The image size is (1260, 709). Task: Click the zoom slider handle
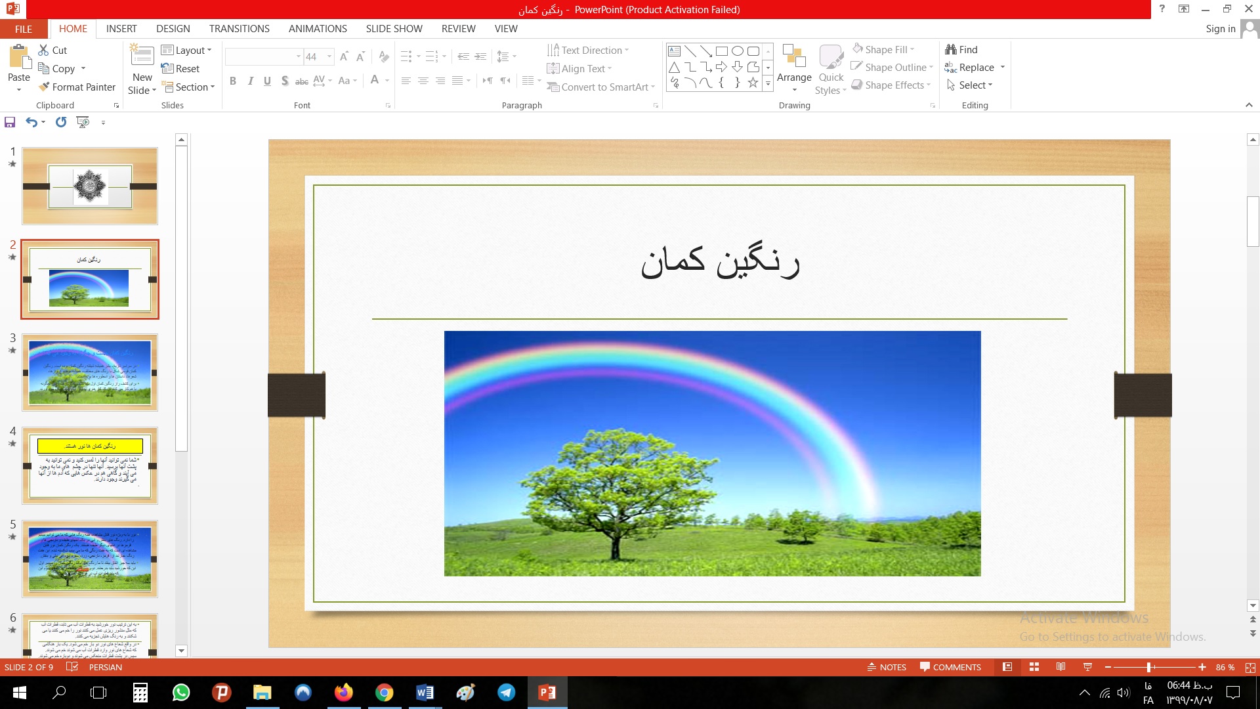1149,667
